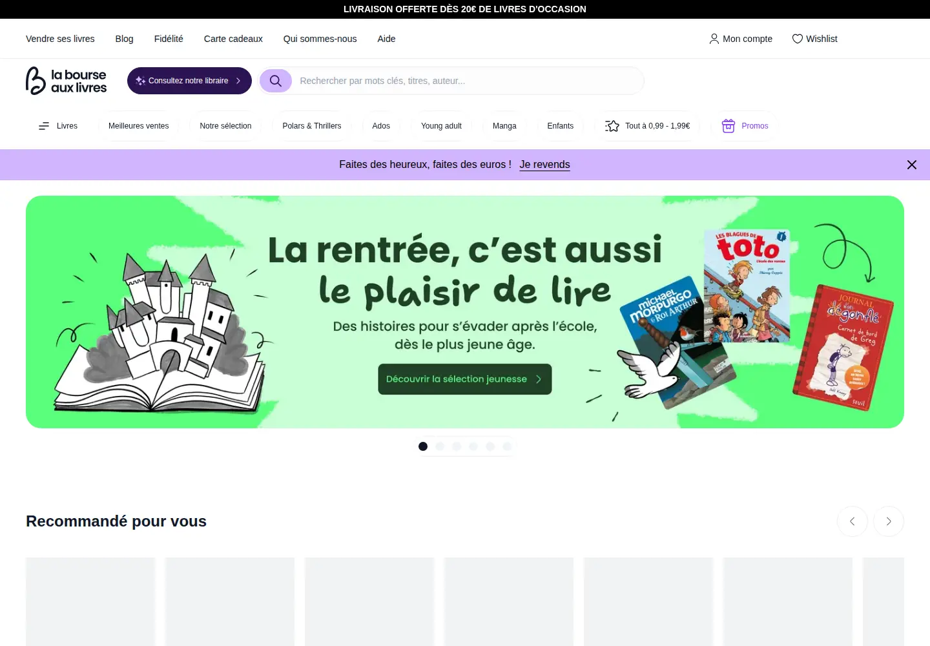
Task: Open the Ados category
Action: (381, 126)
